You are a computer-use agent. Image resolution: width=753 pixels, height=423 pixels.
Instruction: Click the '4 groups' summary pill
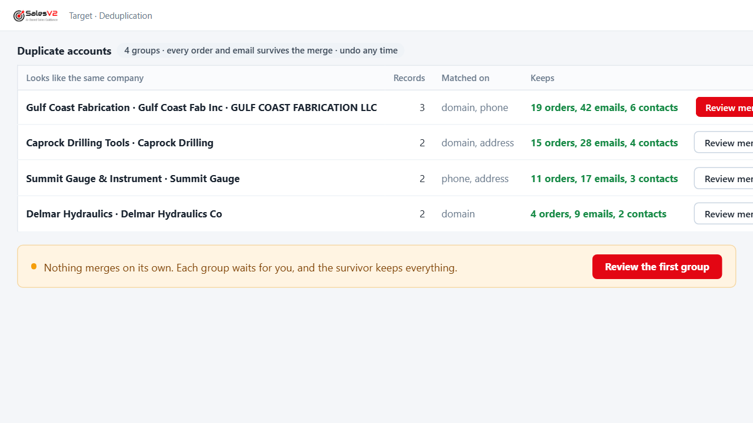[x=261, y=51]
